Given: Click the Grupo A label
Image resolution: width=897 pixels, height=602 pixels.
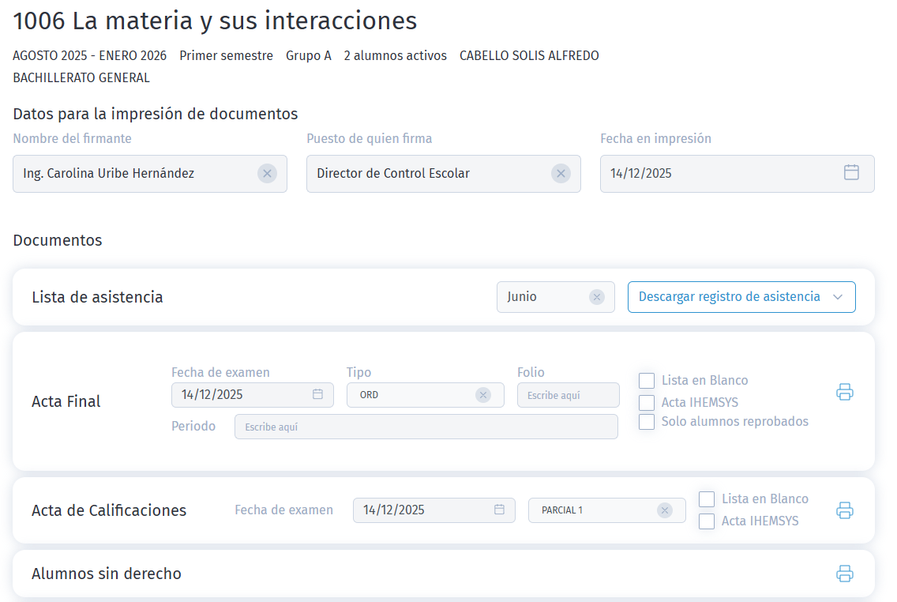Looking at the screenshot, I should click(x=308, y=55).
